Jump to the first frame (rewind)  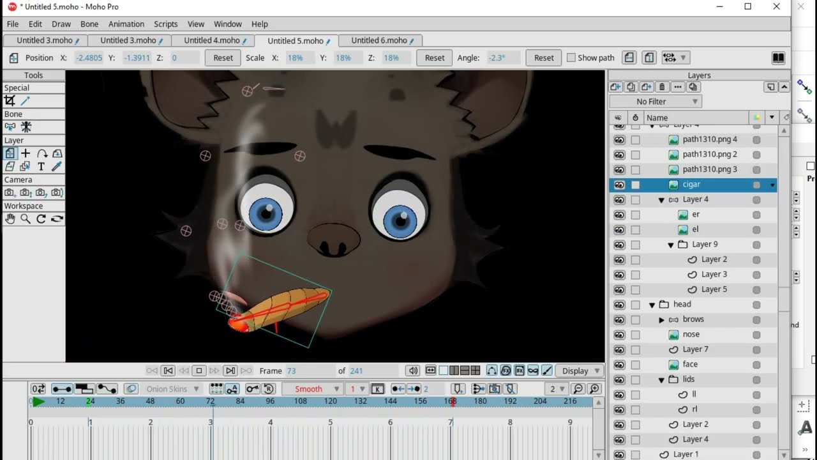[168, 371]
